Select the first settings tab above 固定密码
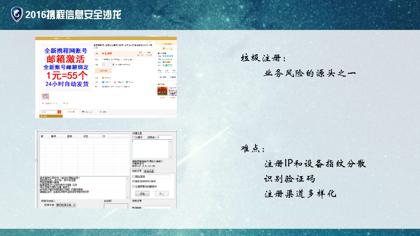This screenshot has width=420, height=236. click(x=137, y=171)
